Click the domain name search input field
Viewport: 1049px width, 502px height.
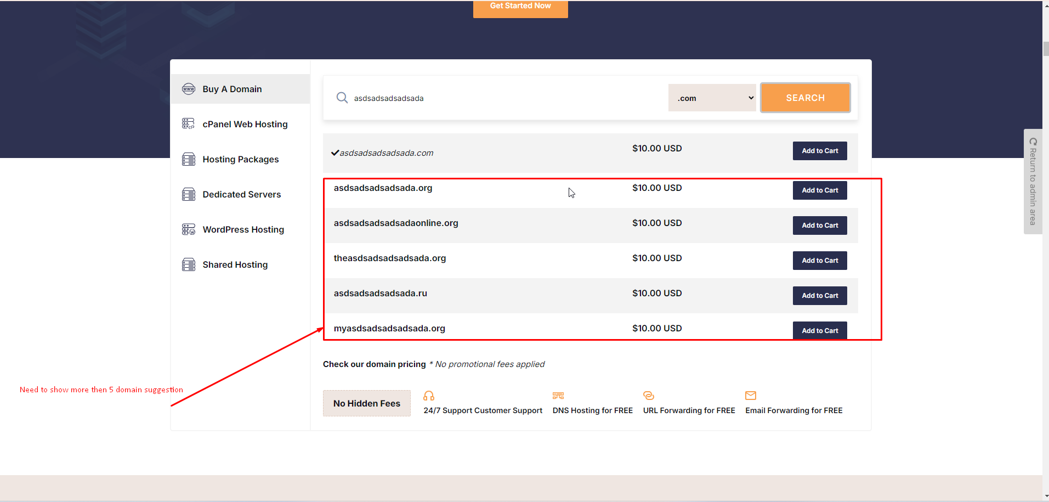(x=504, y=98)
